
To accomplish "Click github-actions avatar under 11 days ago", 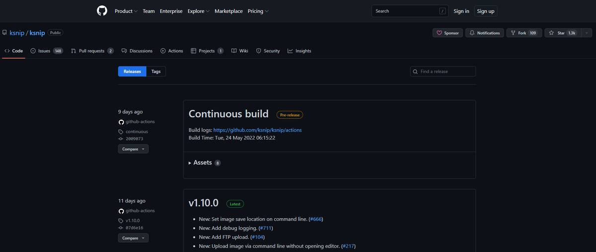I will tap(121, 211).
